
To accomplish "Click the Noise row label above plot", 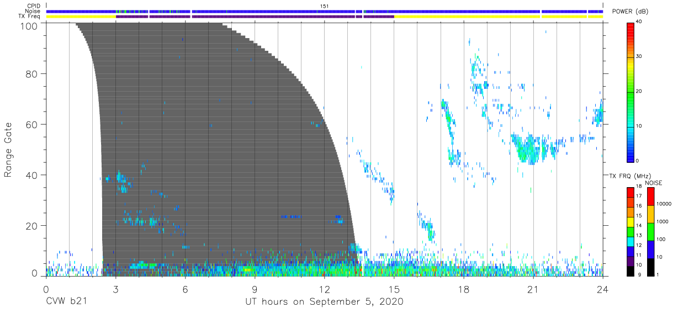I will pyautogui.click(x=33, y=11).
